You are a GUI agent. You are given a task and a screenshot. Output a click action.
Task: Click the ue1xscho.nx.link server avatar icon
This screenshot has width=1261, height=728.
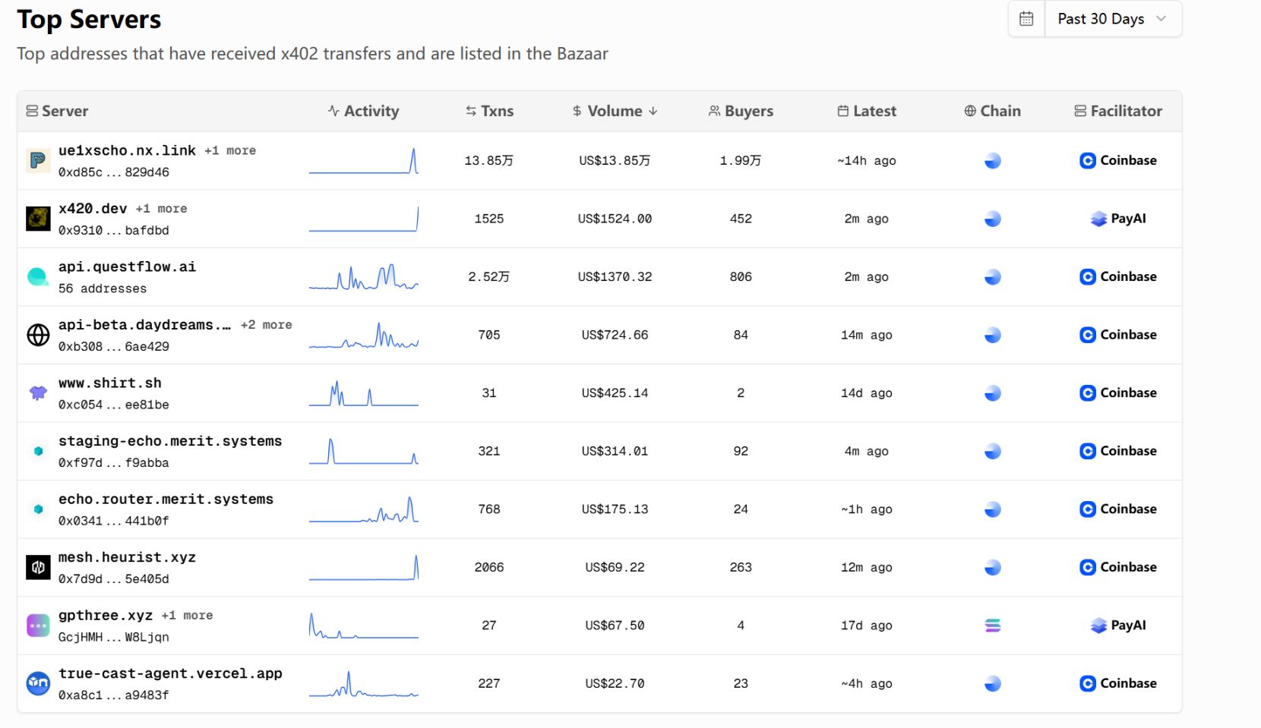tap(38, 161)
